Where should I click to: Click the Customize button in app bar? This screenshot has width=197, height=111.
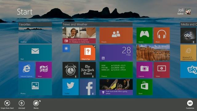pos(190,105)
